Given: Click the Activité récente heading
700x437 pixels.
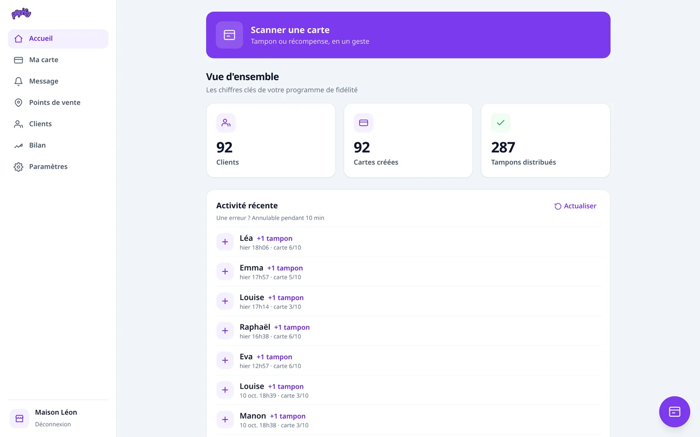Looking at the screenshot, I should click(247, 206).
